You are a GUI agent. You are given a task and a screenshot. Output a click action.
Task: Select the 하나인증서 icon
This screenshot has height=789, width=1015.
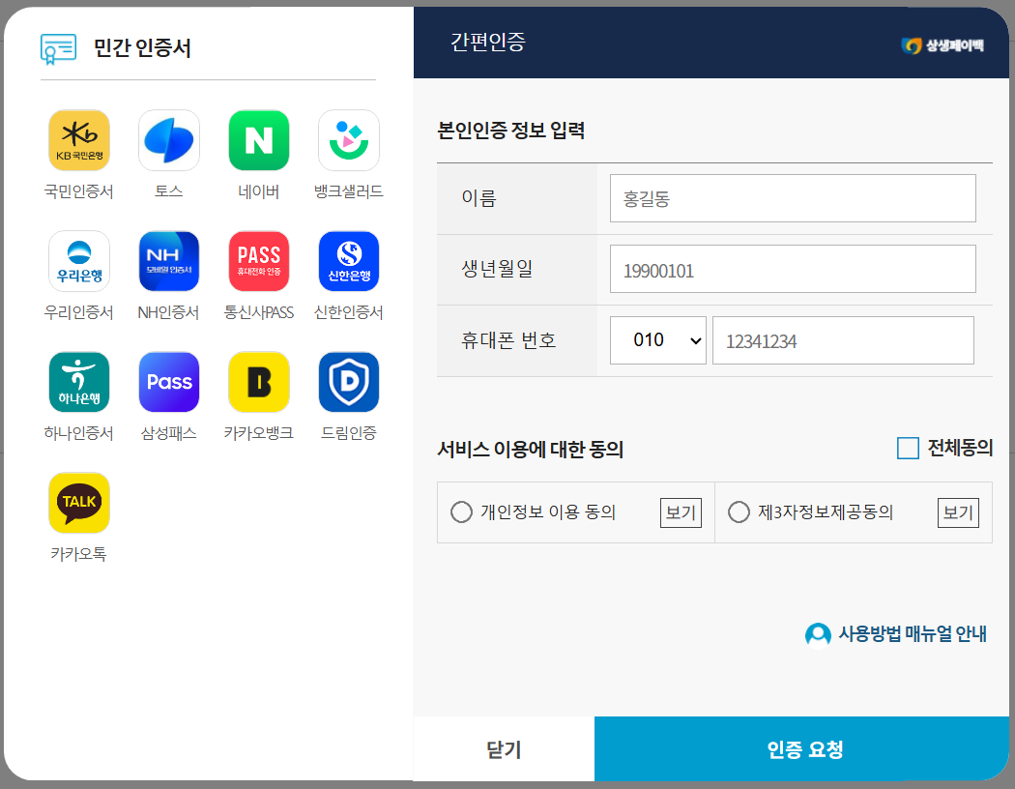[x=78, y=382]
